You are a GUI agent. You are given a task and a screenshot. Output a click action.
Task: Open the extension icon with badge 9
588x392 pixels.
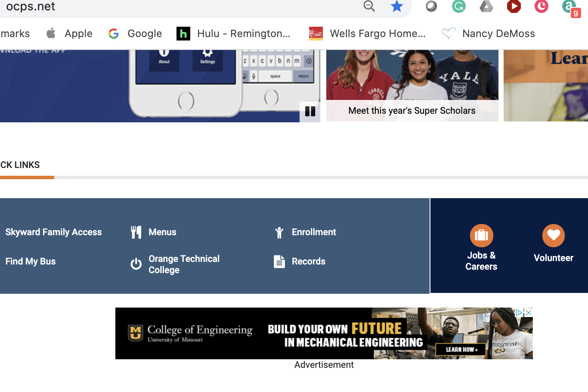[571, 8]
